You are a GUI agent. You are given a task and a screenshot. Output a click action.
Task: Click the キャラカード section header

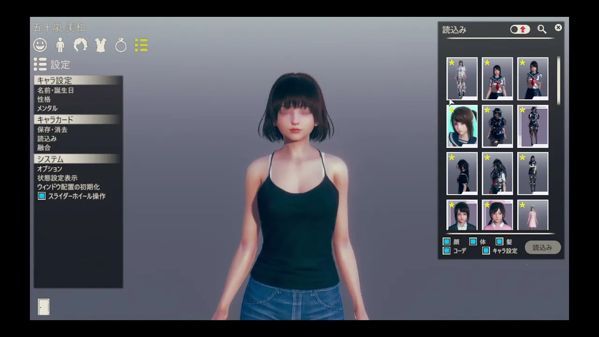click(77, 120)
